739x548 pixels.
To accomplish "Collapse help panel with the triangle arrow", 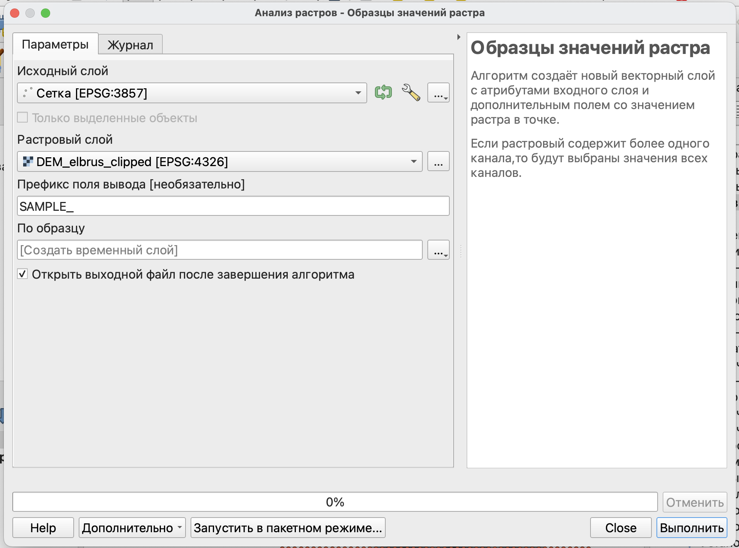I will point(459,37).
